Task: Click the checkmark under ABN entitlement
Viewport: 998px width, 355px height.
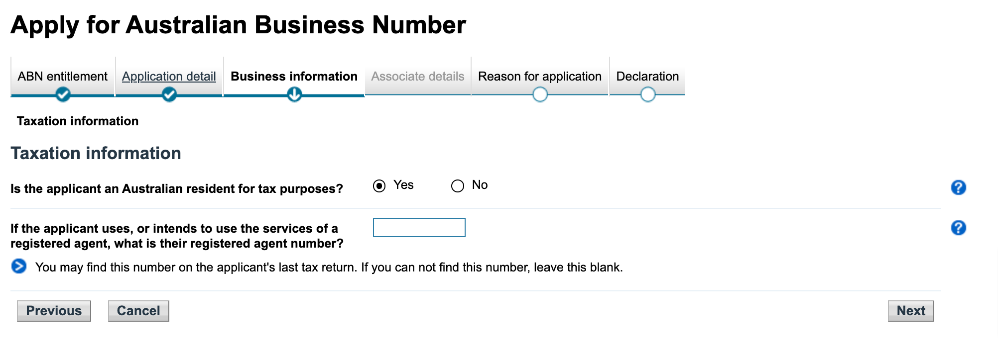Action: coord(63,94)
